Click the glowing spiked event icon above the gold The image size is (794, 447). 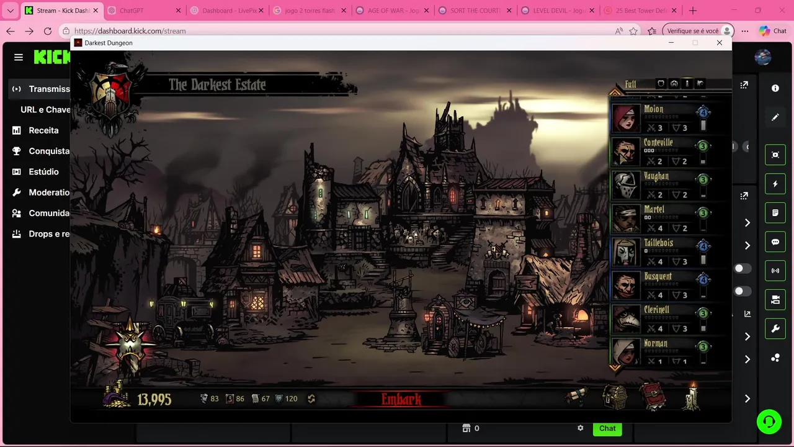click(130, 345)
